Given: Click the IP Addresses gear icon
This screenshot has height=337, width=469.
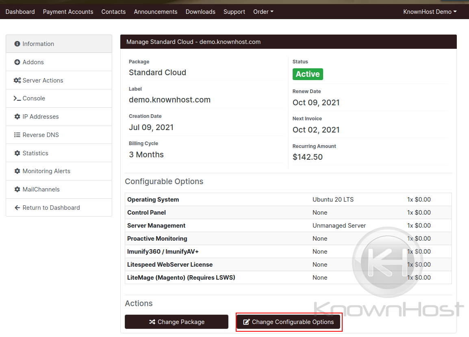Looking at the screenshot, I should click(17, 116).
